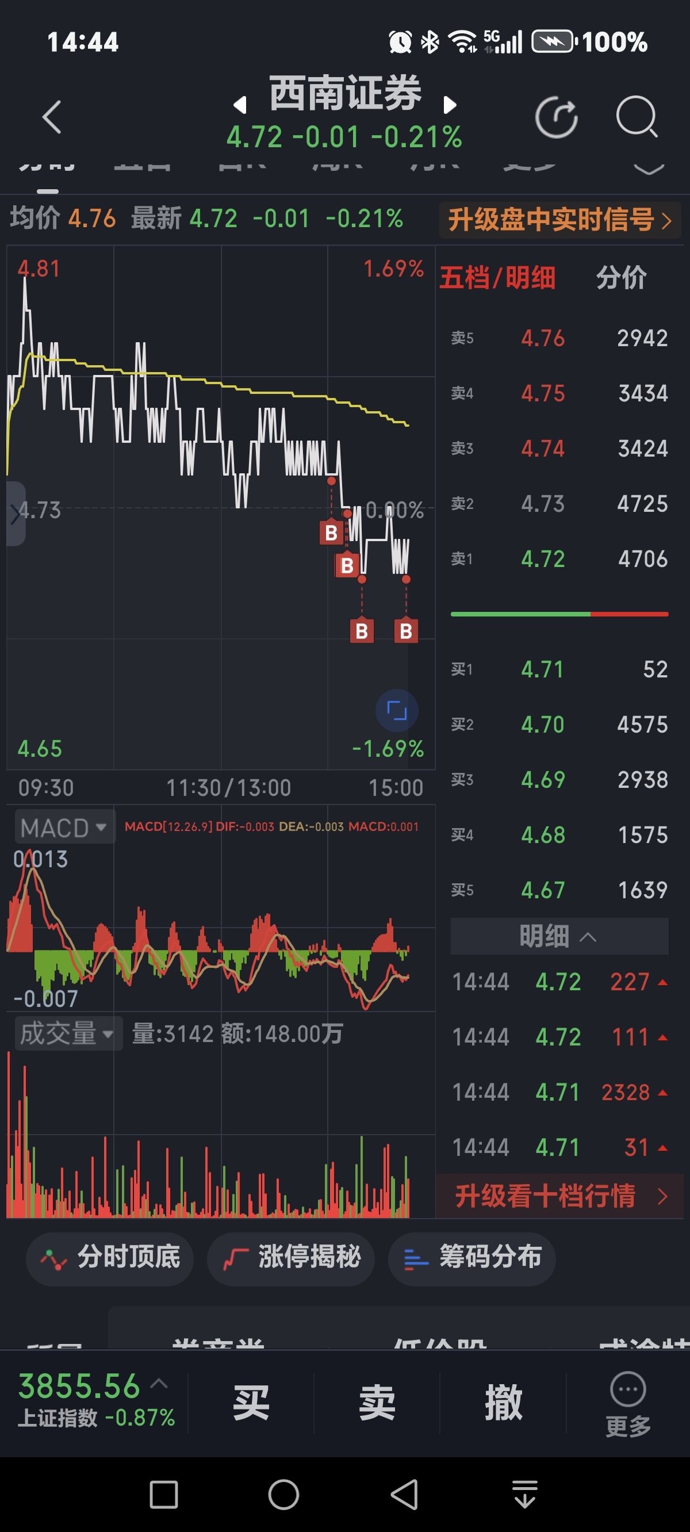Viewport: 690px width, 1532px height.
Task: Expand the chart period tabs chevron
Action: [x=649, y=169]
